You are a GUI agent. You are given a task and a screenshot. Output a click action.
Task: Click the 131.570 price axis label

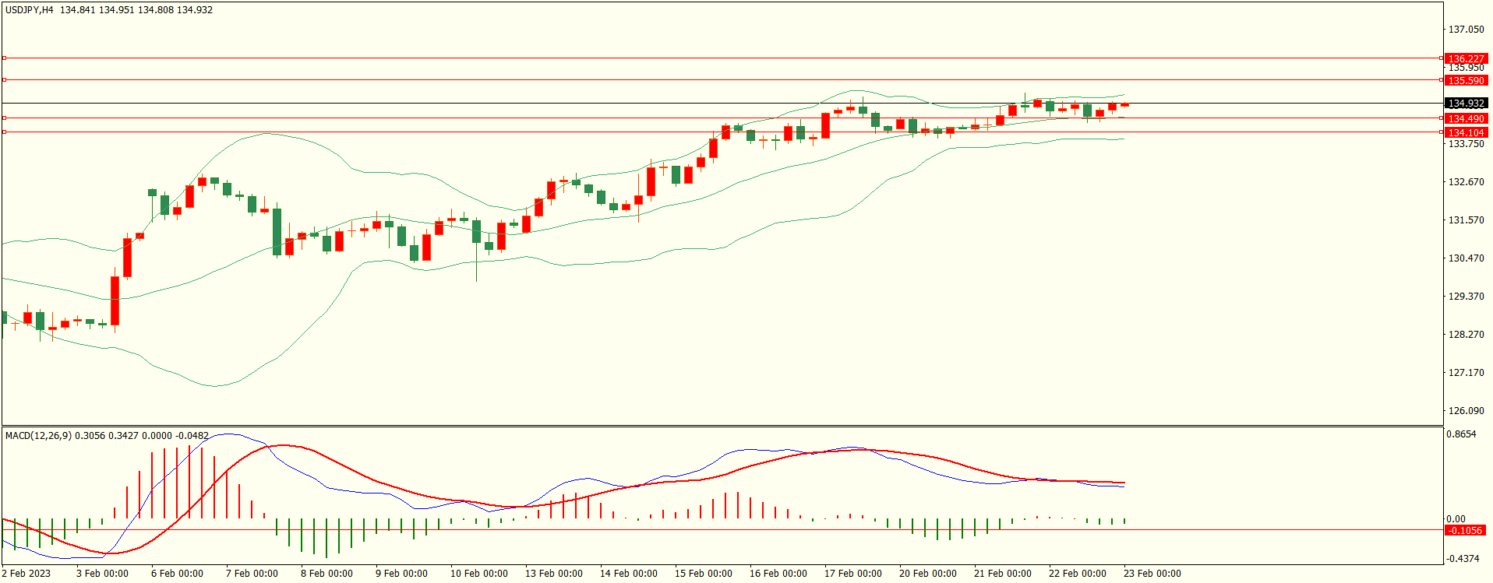pyautogui.click(x=1466, y=220)
